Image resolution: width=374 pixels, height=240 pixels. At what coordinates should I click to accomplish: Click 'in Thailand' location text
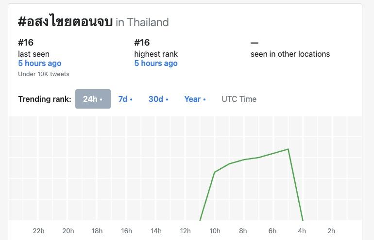click(142, 22)
